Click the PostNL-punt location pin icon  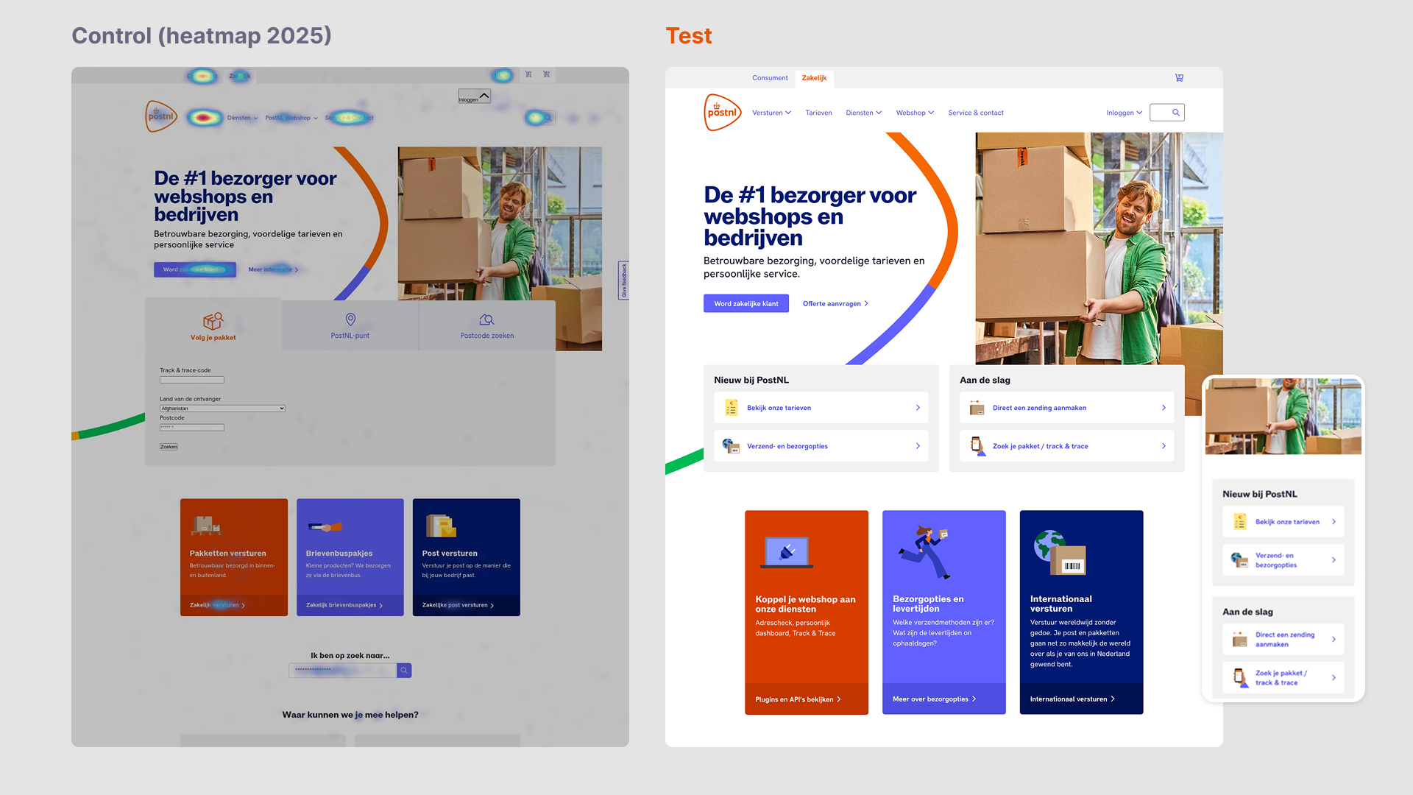350,319
